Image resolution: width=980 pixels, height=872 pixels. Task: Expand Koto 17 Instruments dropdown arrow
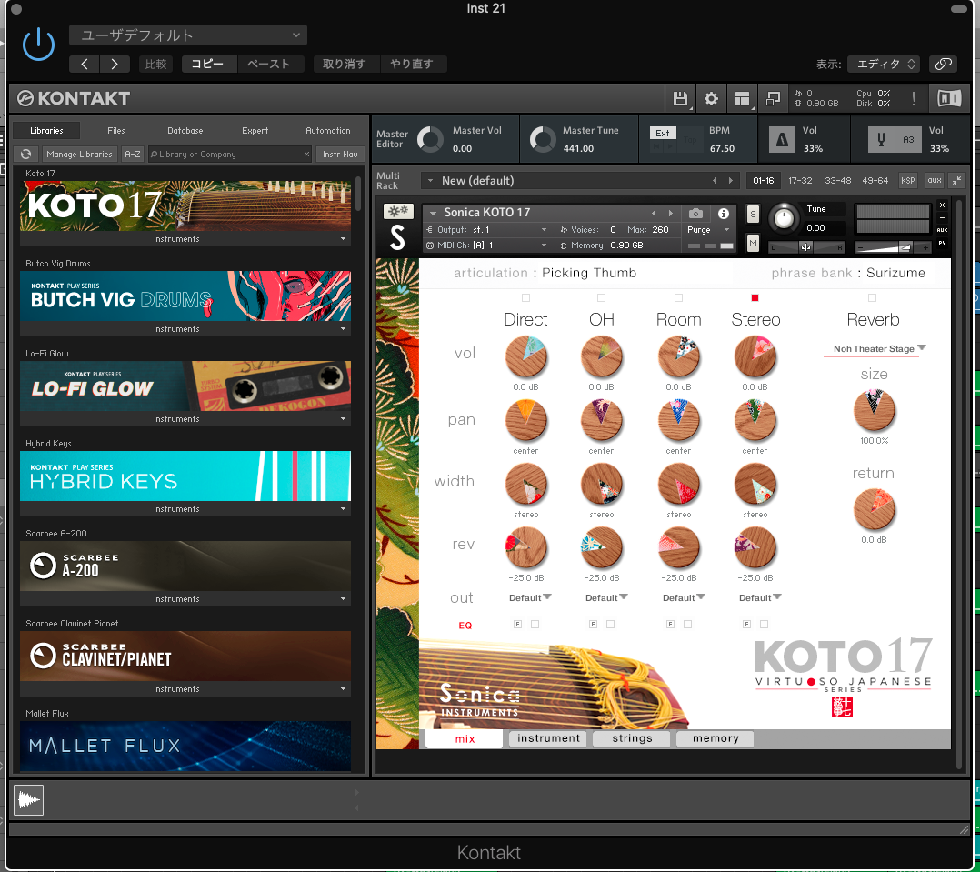pyautogui.click(x=343, y=239)
